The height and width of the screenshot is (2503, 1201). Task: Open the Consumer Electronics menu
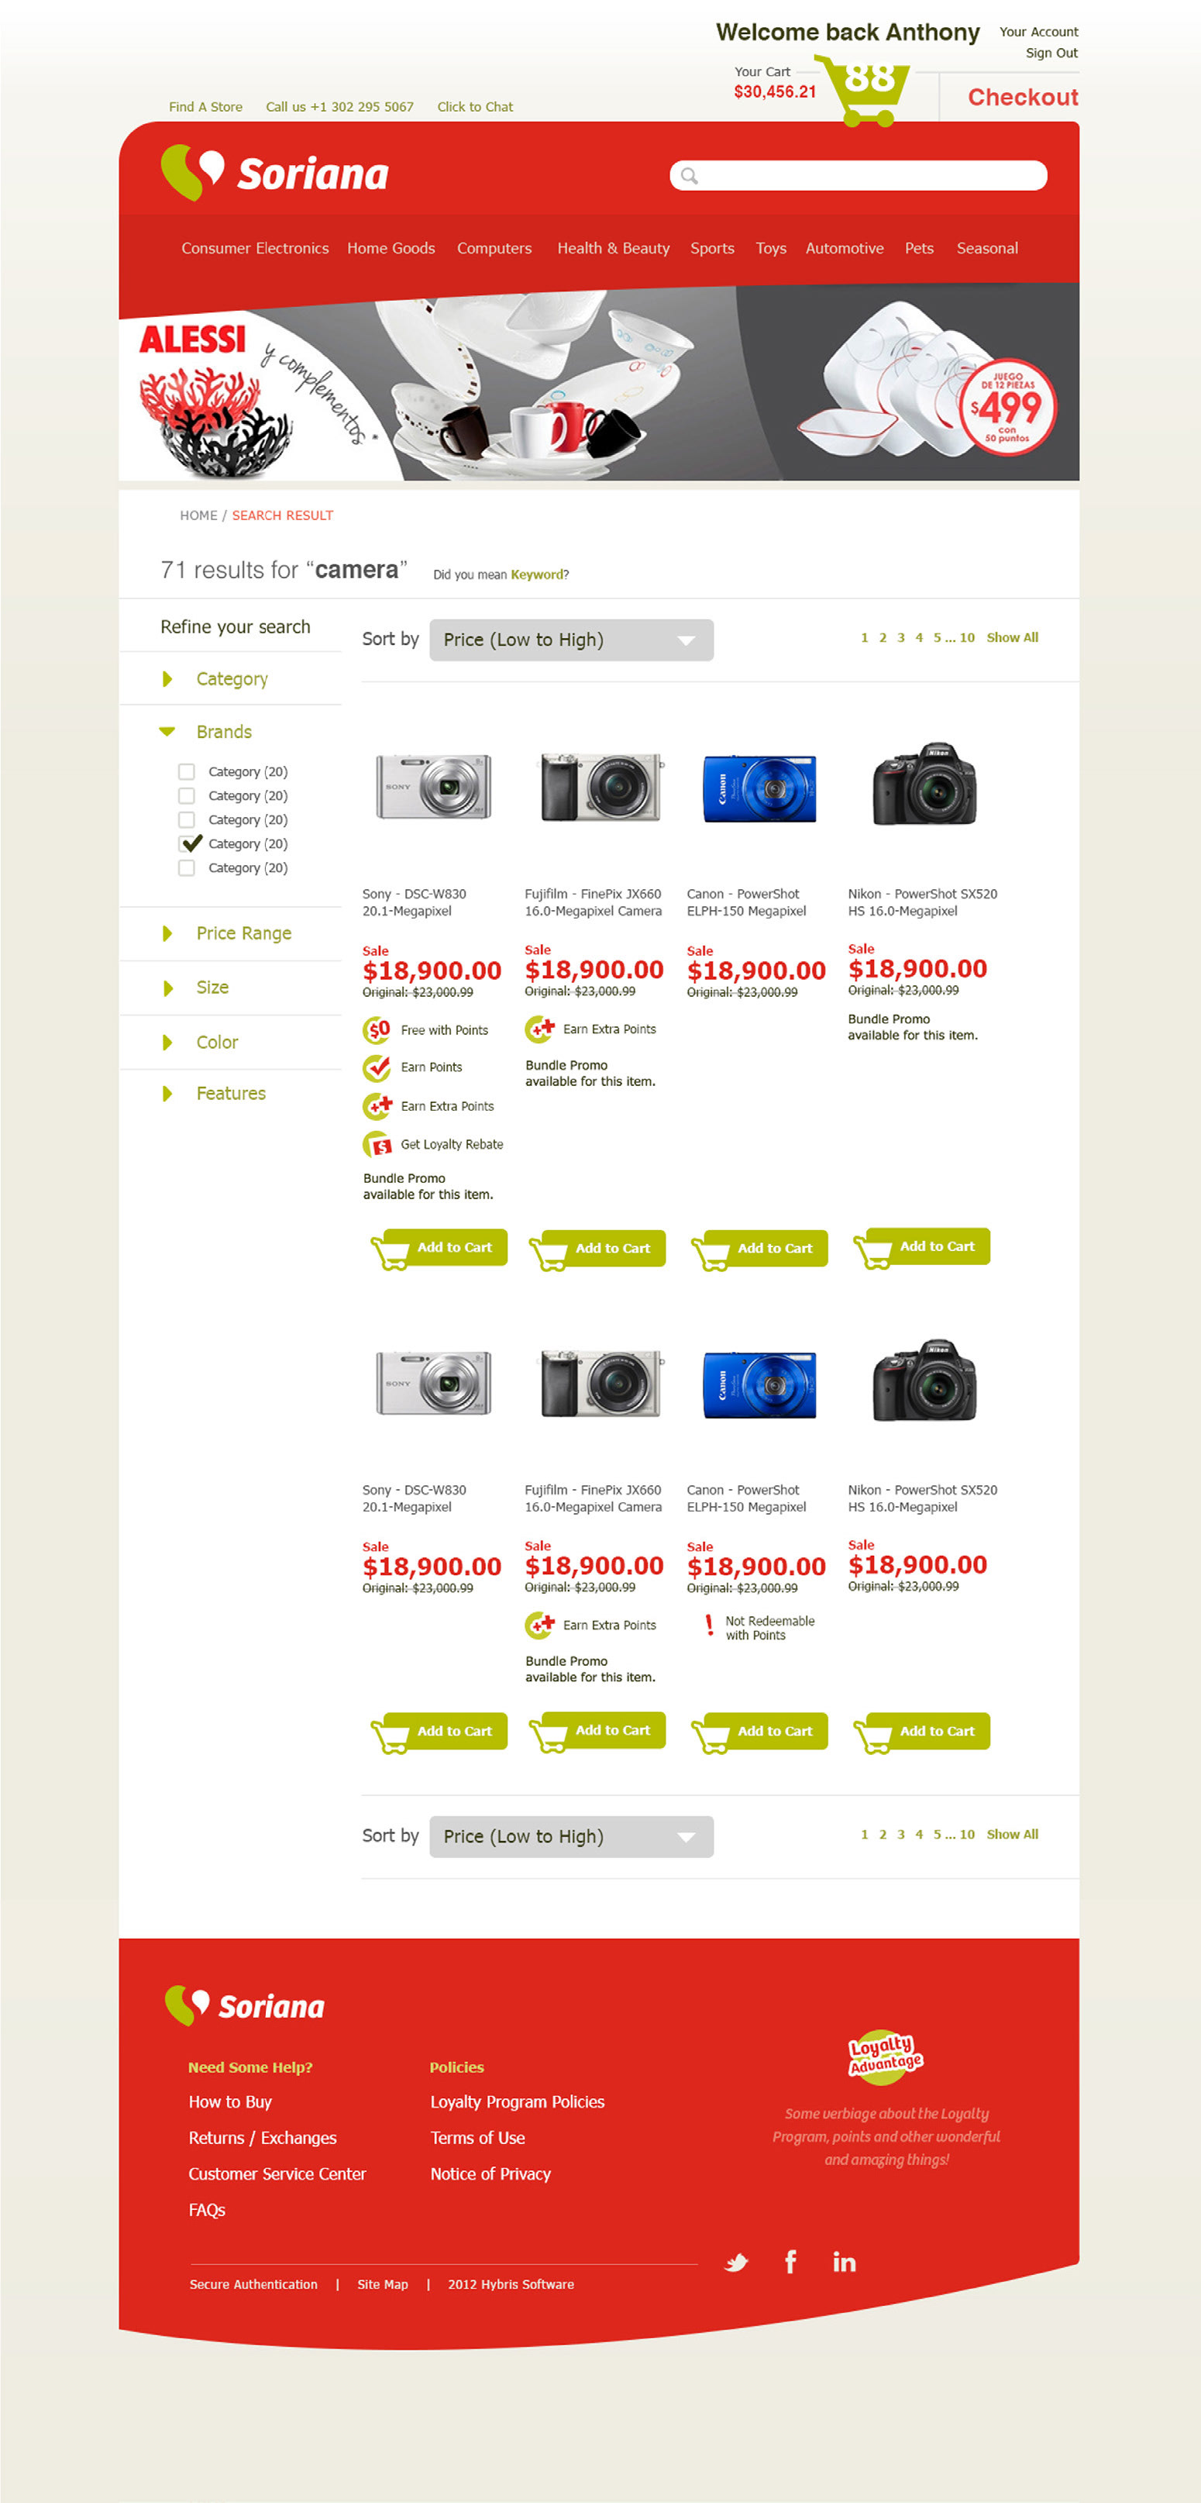(254, 248)
